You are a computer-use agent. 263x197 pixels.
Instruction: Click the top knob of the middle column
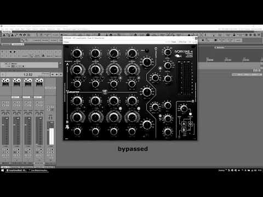(147, 62)
